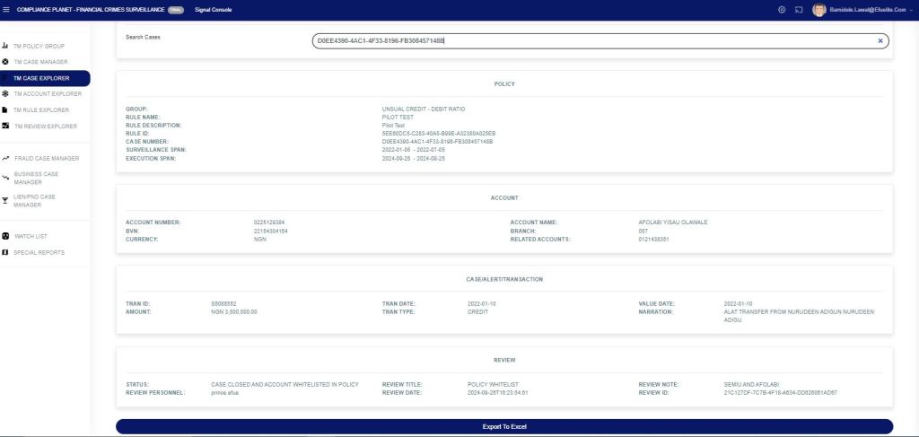The height and width of the screenshot is (437, 919).
Task: Click the TM Policy Group chart icon
Action: coord(5,45)
